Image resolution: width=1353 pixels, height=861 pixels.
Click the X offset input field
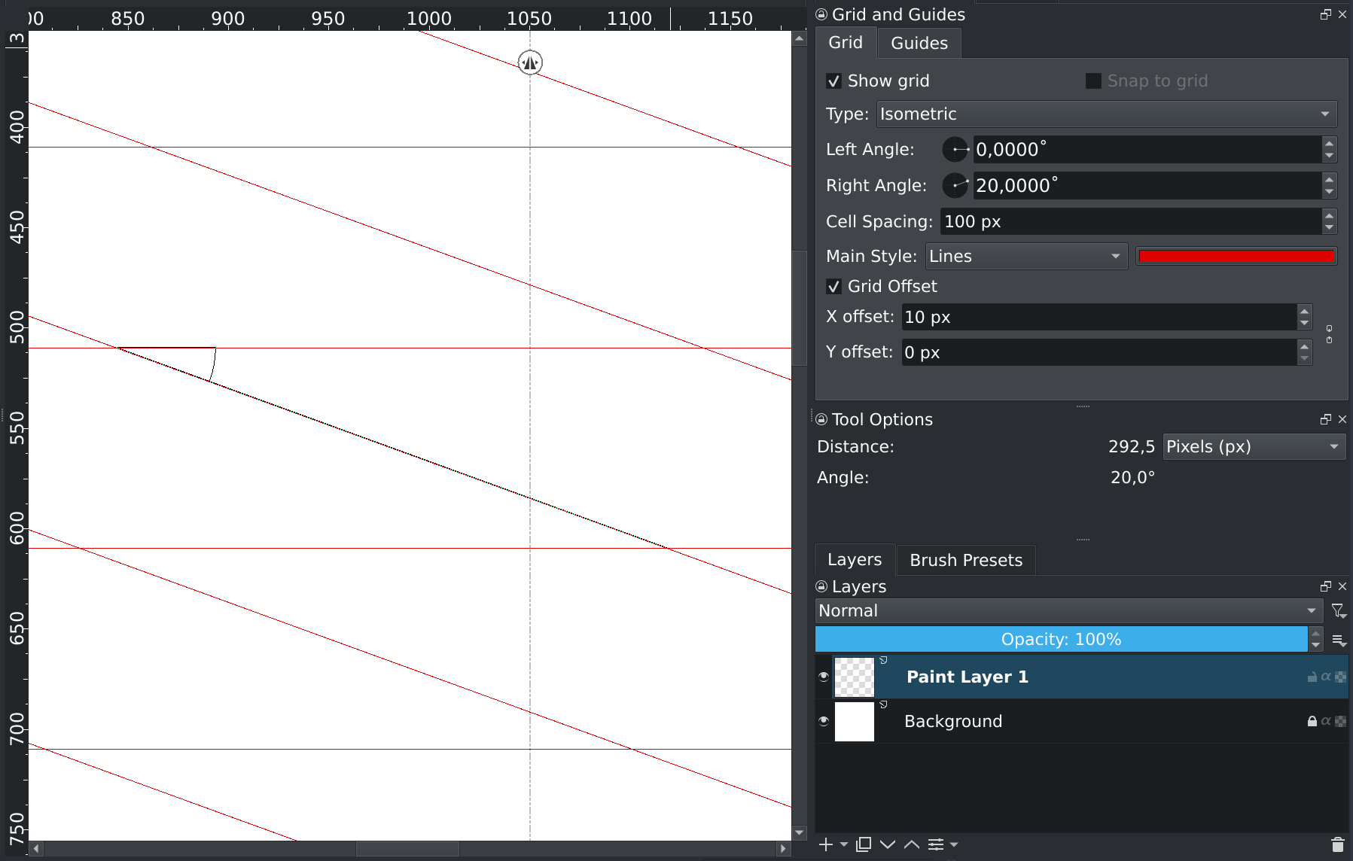1099,317
